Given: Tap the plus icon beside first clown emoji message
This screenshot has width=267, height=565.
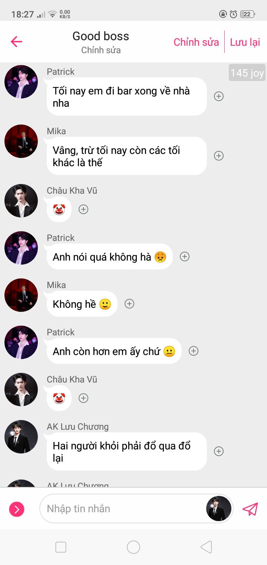Looking at the screenshot, I should tap(83, 209).
